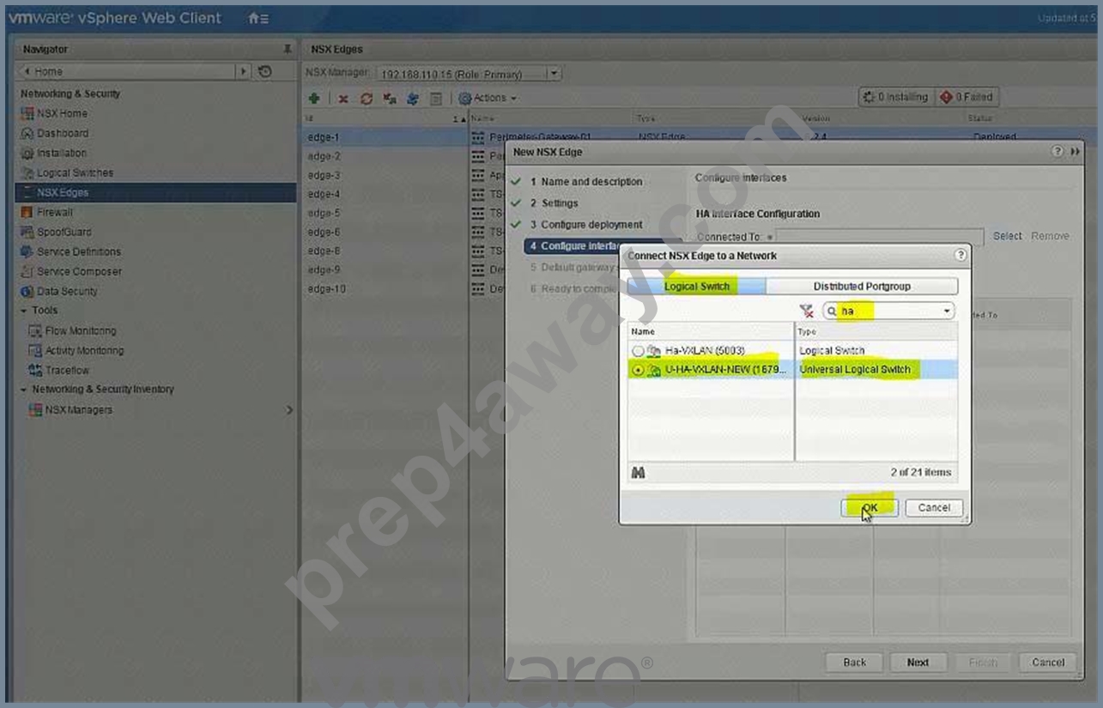This screenshot has width=1103, height=708.
Task: Click the red X delete edge icon
Action: tap(343, 99)
